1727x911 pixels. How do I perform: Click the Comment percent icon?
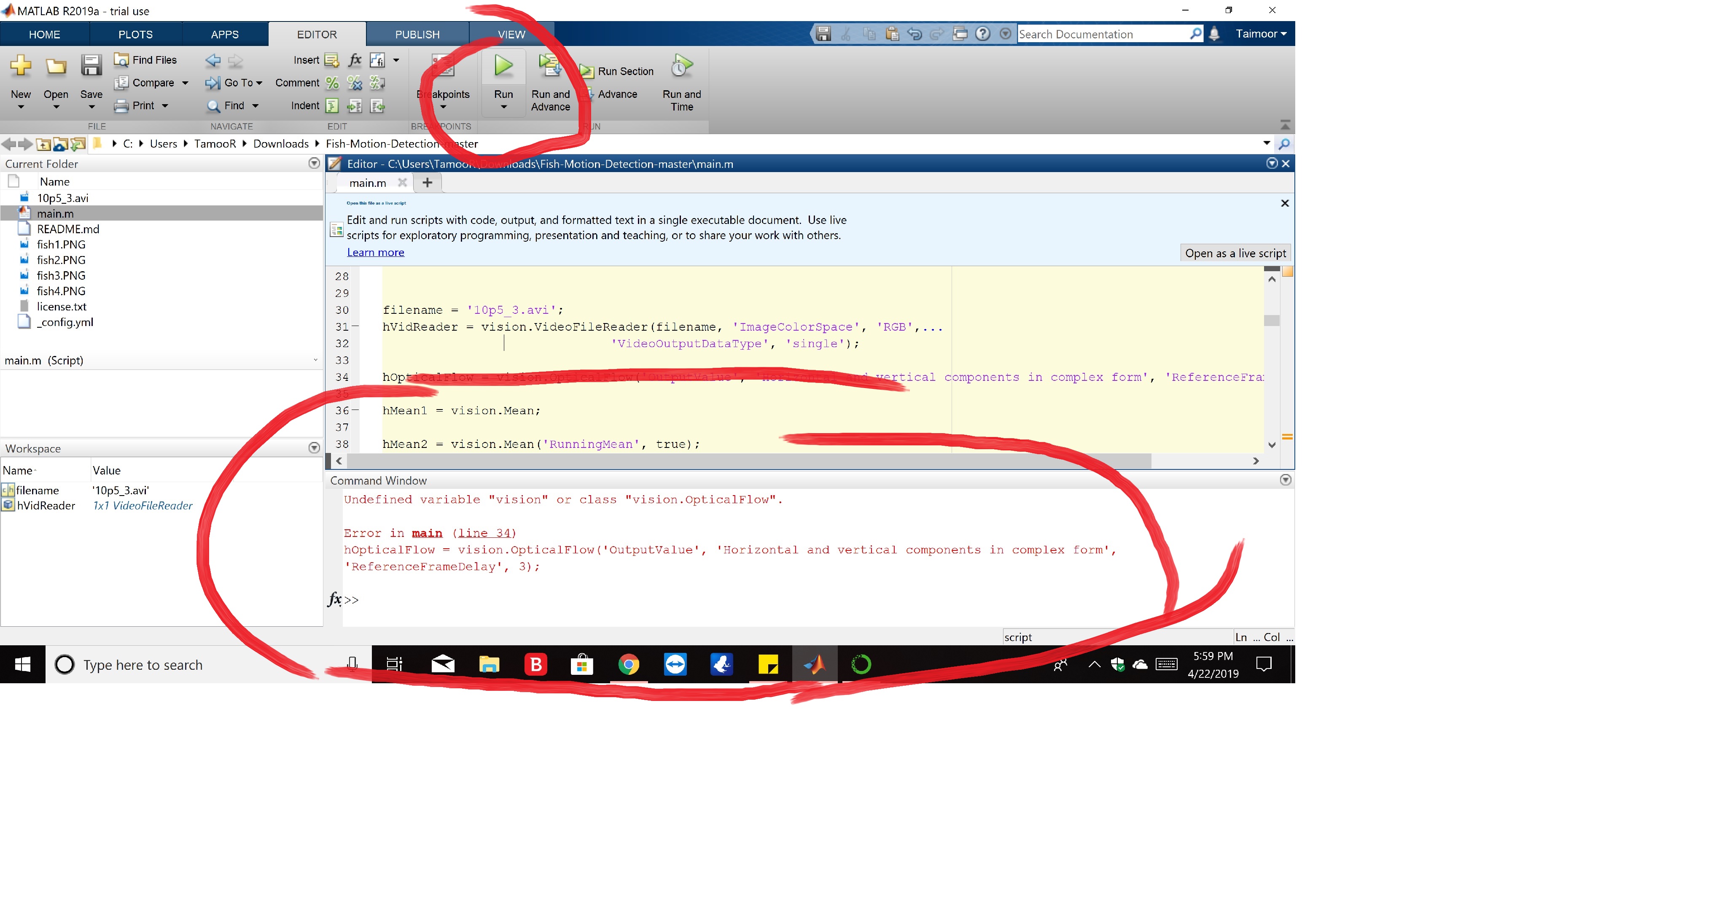coord(332,83)
